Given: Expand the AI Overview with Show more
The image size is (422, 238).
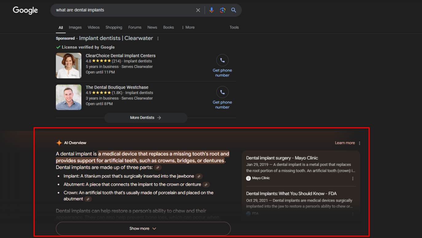Looking at the screenshot, I should 143,228.
